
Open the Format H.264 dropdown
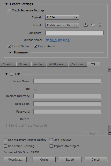coord(62,17)
